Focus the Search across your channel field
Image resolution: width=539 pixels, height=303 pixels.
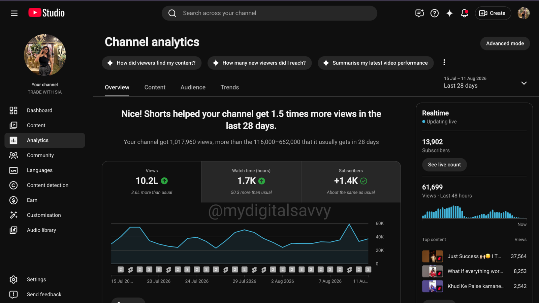pos(269,13)
